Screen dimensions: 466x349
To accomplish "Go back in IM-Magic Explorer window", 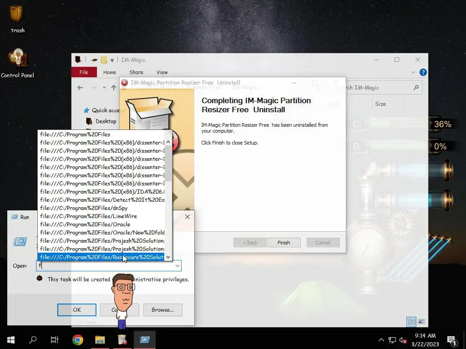I will coord(80,88).
